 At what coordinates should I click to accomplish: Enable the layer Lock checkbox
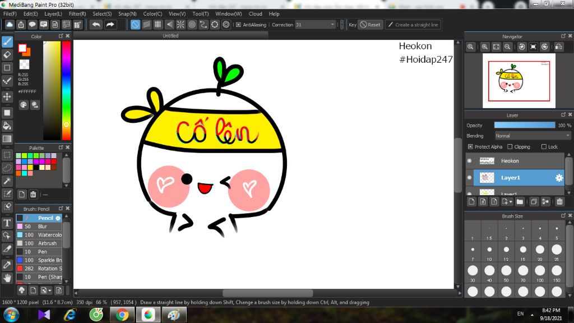click(544, 147)
